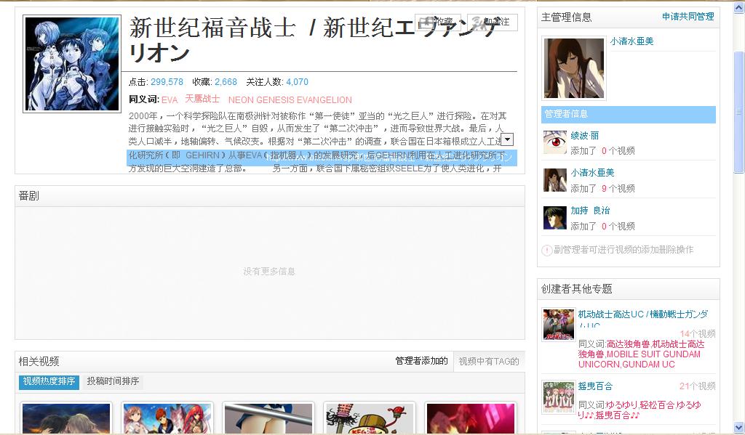Open the fifth related video thumbnail
Viewport: 745px width, 435px height.
(x=471, y=418)
